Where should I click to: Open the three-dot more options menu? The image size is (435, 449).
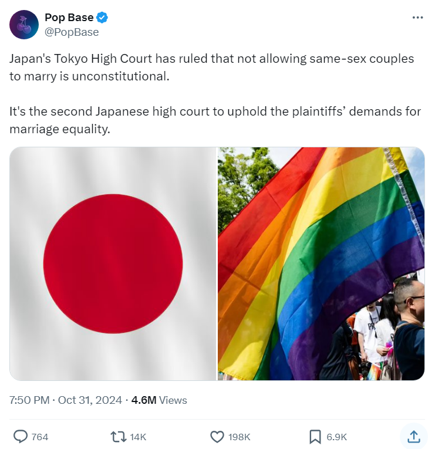click(417, 18)
